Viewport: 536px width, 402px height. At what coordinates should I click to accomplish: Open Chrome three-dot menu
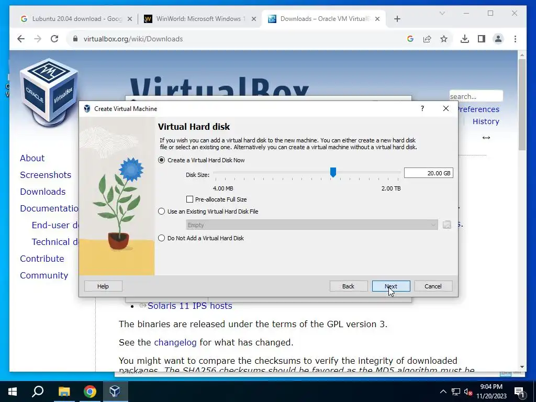(x=515, y=39)
